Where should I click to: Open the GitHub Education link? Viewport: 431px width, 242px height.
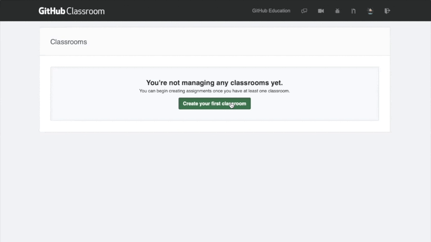coord(271,11)
